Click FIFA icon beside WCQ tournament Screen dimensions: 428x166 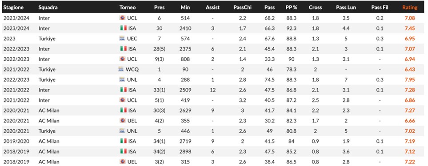(121, 69)
